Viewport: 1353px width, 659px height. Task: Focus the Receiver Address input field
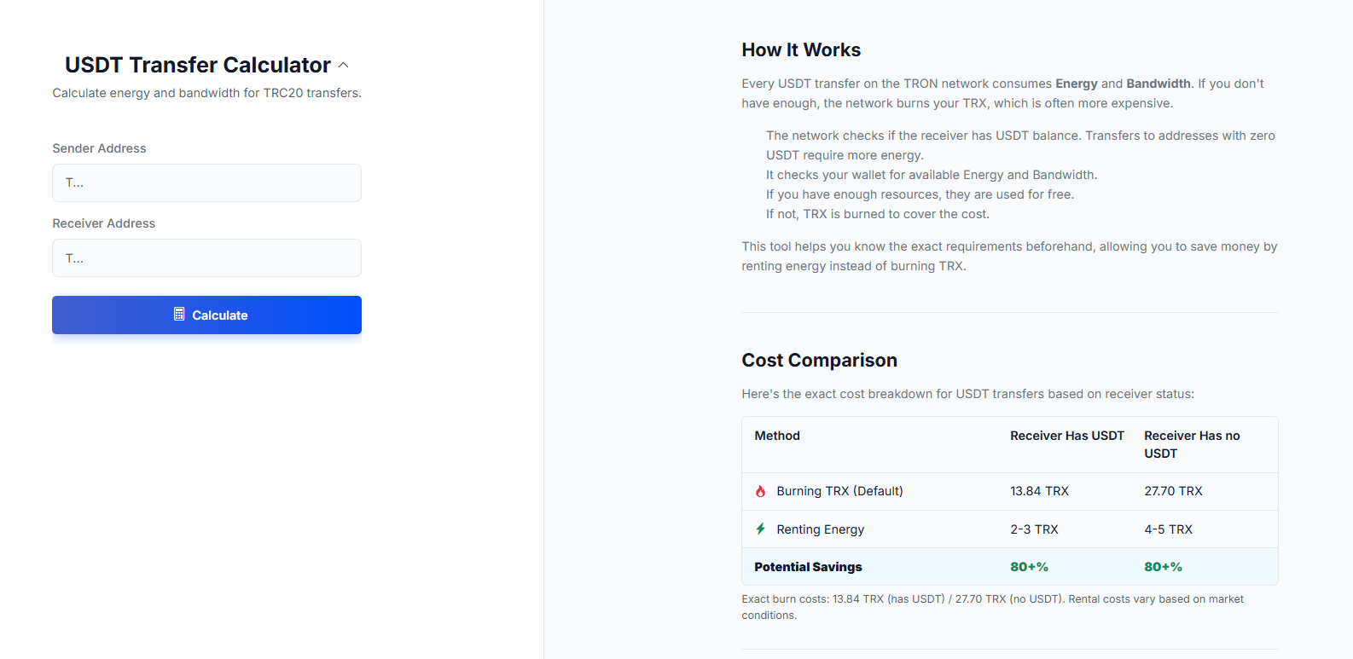[x=206, y=257]
